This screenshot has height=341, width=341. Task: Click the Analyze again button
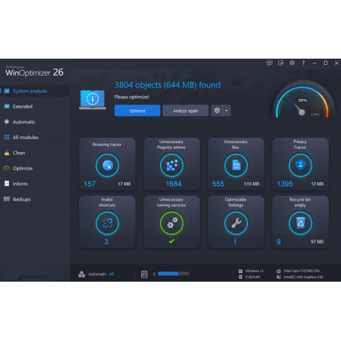pyautogui.click(x=186, y=110)
